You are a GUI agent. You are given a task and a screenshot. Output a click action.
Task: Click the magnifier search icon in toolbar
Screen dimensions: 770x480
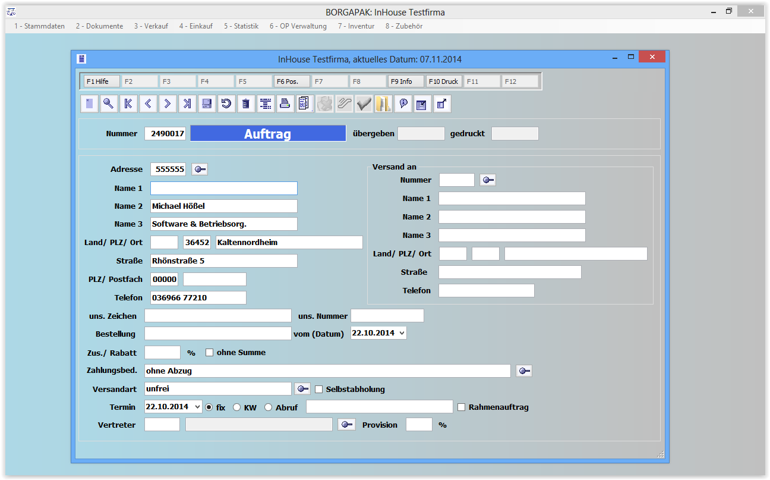click(x=109, y=104)
